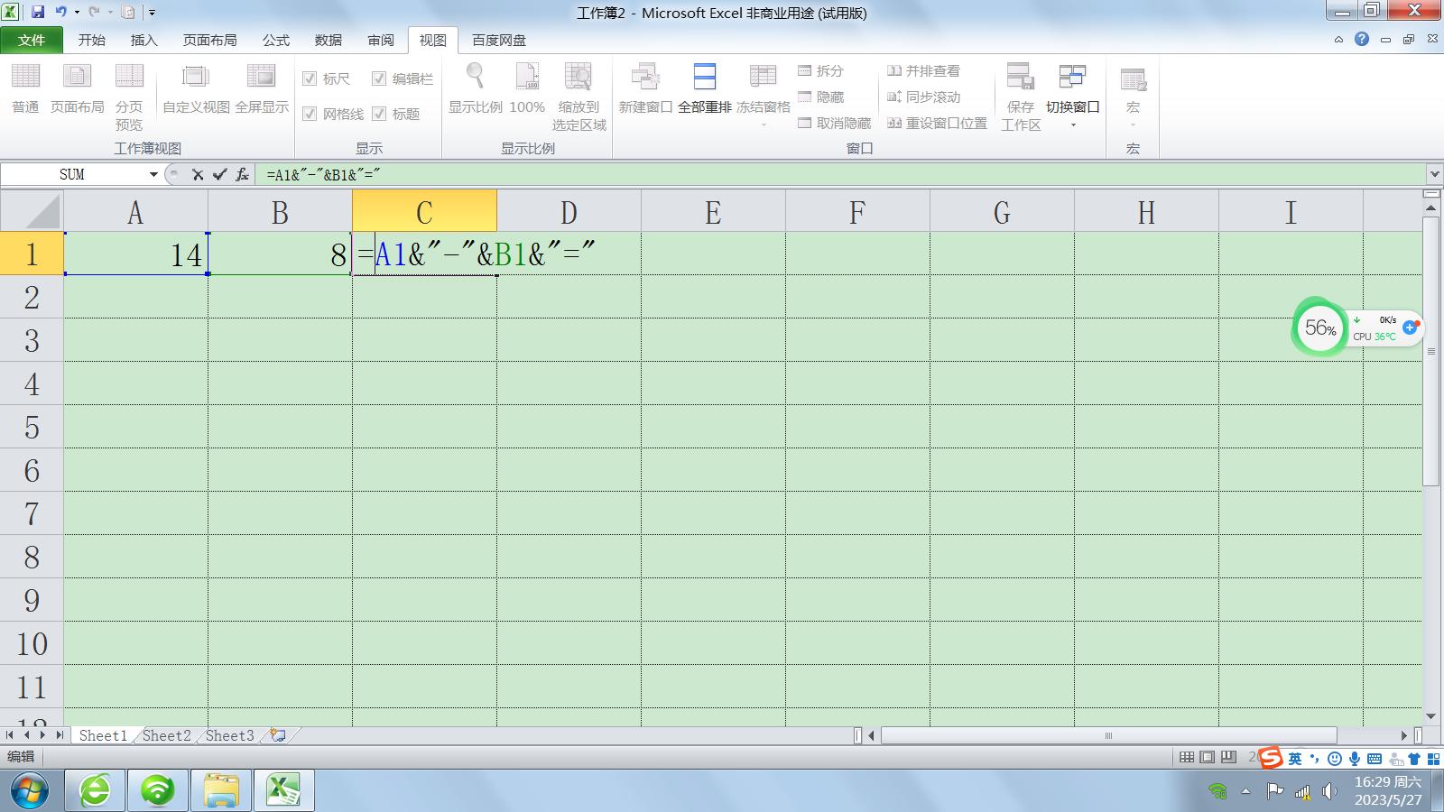
Task: Expand the Switch Windows (切换窗口) dropdown
Action: 1072,125
